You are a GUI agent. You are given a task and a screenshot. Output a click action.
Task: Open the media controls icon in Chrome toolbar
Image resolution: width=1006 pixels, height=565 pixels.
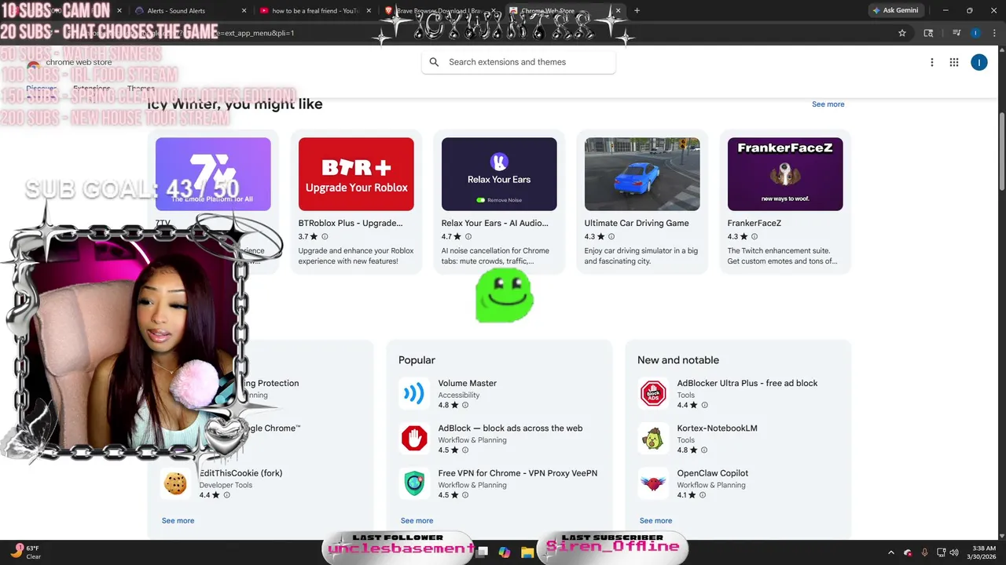point(956,33)
